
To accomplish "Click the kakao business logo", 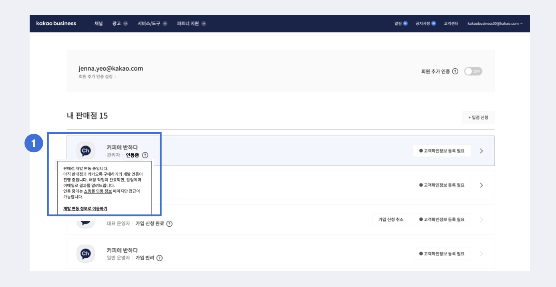I will click(56, 24).
